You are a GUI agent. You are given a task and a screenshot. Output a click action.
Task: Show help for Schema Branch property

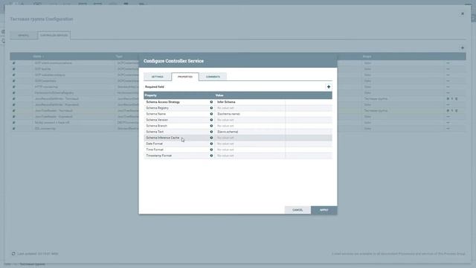(211, 126)
